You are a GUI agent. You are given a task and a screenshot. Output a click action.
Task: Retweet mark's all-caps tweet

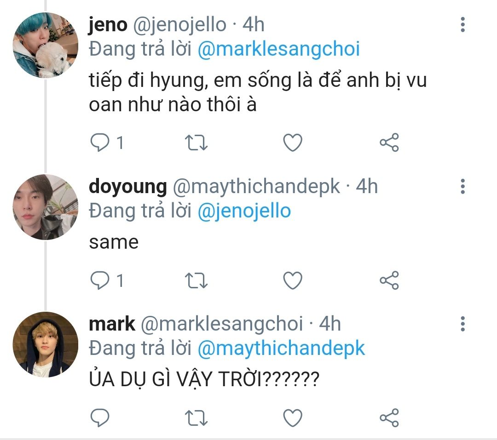tap(196, 417)
